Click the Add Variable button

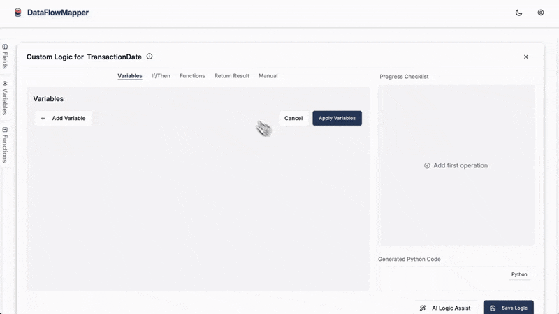(x=63, y=118)
